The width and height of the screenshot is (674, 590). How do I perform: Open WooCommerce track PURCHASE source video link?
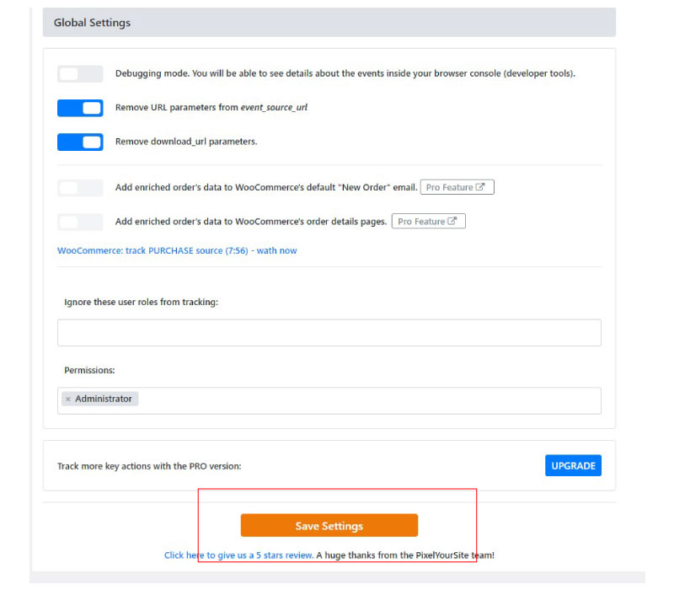[x=177, y=250]
